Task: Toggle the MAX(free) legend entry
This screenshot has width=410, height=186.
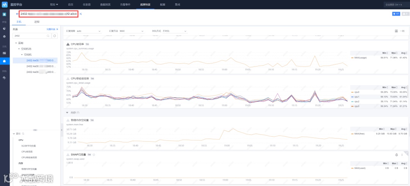Action: tap(360, 134)
